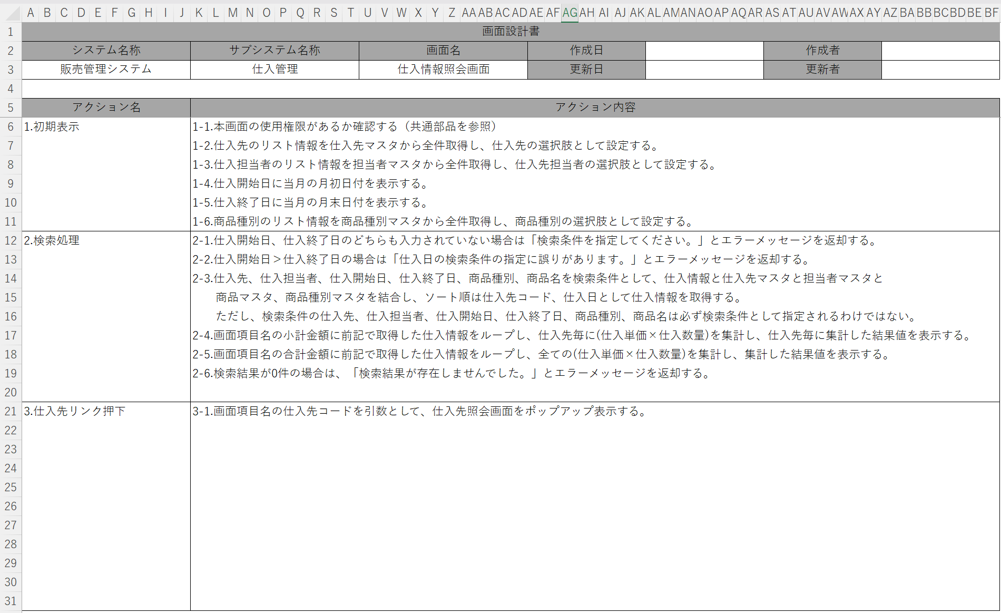Click the 作成者 label cell
The height and width of the screenshot is (613, 1001).
(822, 51)
